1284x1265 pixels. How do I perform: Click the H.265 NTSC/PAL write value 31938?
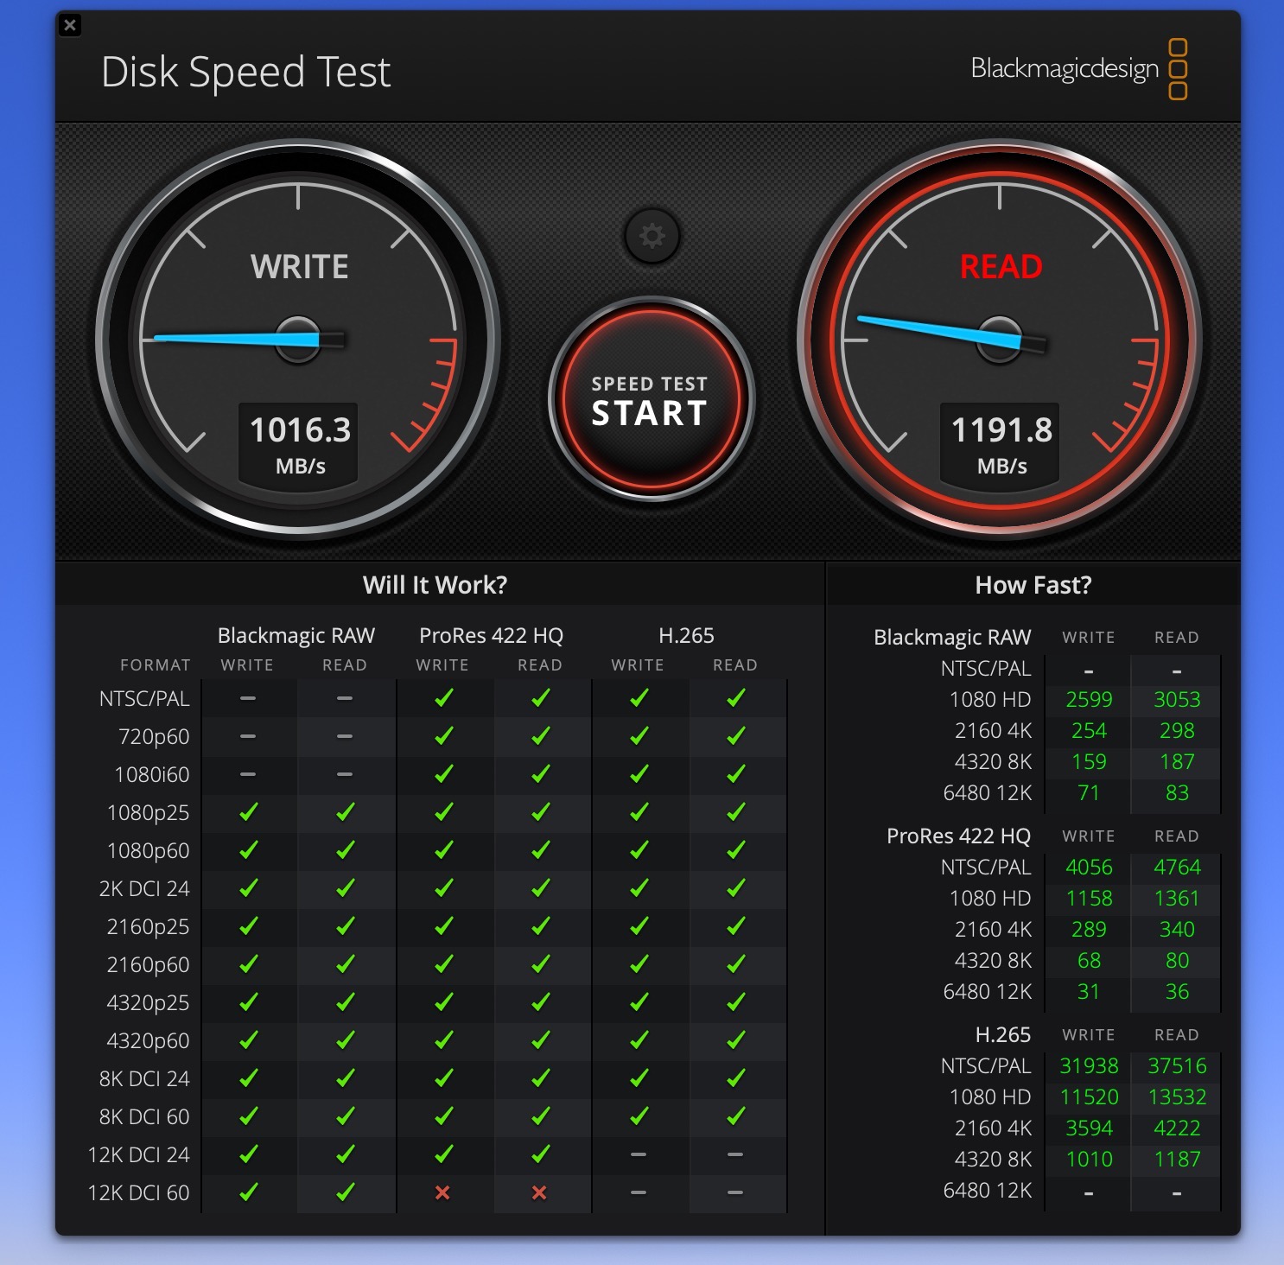[x=1089, y=1066]
